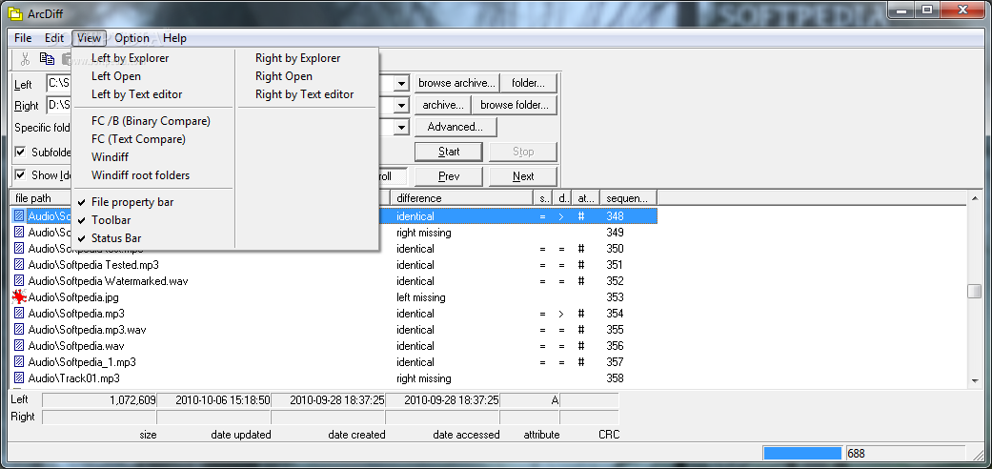The image size is (992, 469).
Task: Sort by the difference column header
Action: 462,198
